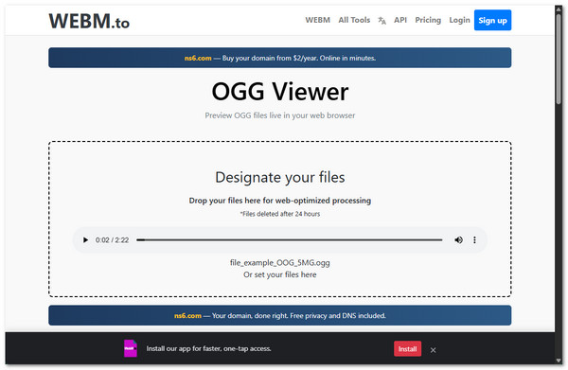Click the red Install button
The image size is (568, 370).
[x=407, y=348]
